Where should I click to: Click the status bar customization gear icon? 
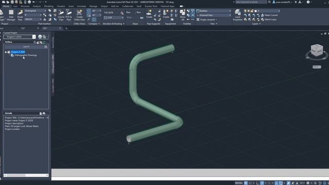coord(308,183)
